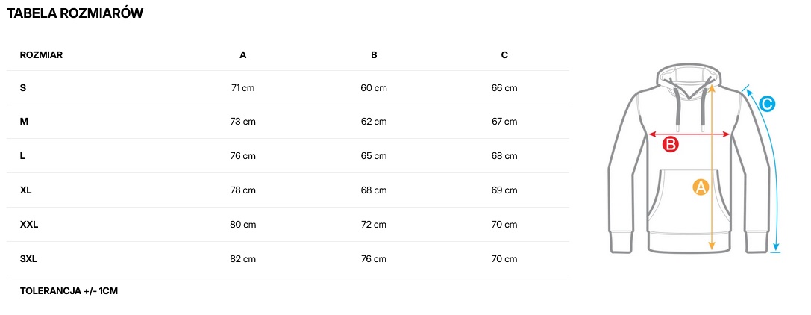
Task: Click the 72 cm value for XXL
Action: pos(374,225)
